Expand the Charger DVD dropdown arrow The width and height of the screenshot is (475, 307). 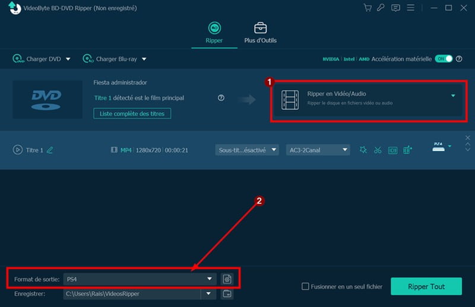click(68, 59)
